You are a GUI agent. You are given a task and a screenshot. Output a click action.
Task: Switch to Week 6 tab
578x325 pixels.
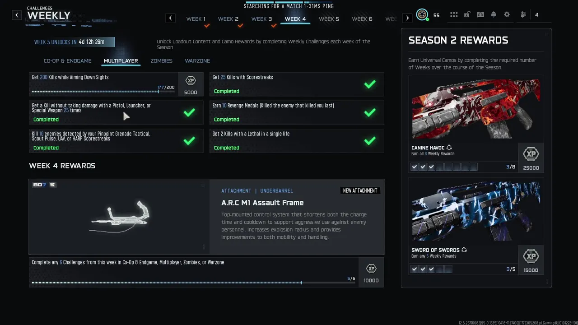[x=362, y=19]
